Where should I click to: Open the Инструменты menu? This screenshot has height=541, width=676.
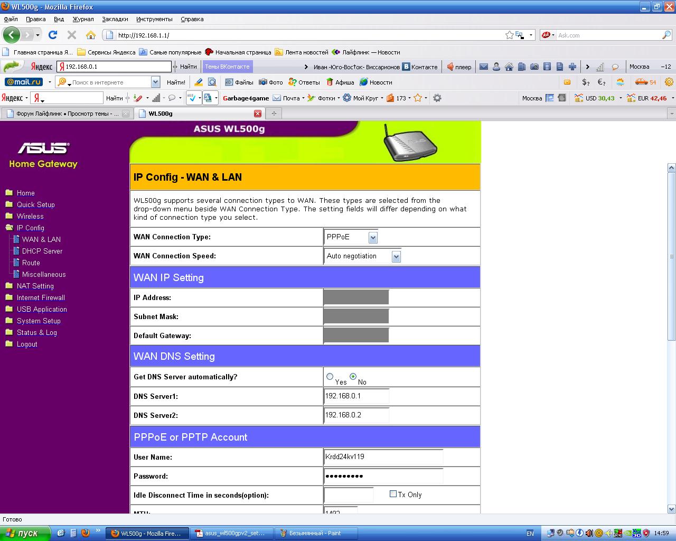pos(154,19)
